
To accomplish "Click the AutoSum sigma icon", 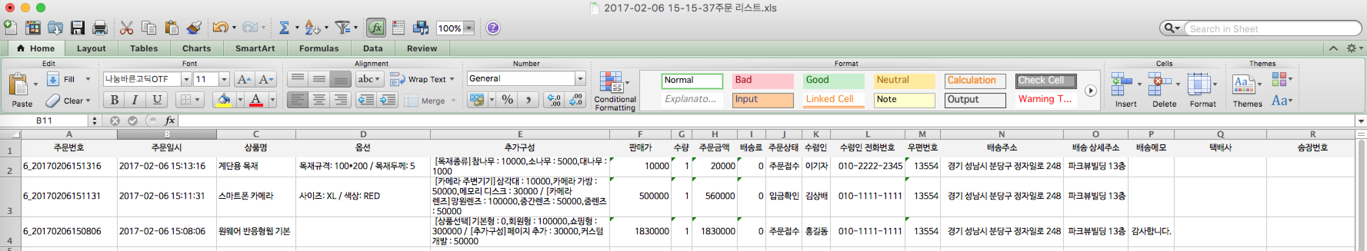I will tap(284, 28).
